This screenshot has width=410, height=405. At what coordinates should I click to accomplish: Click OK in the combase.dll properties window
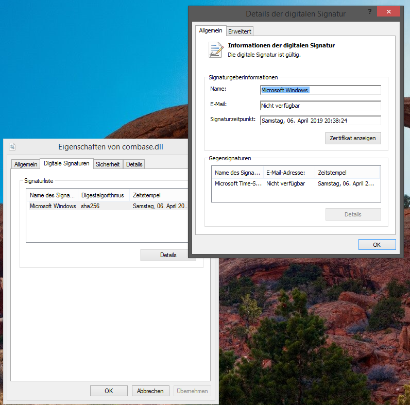click(x=109, y=391)
